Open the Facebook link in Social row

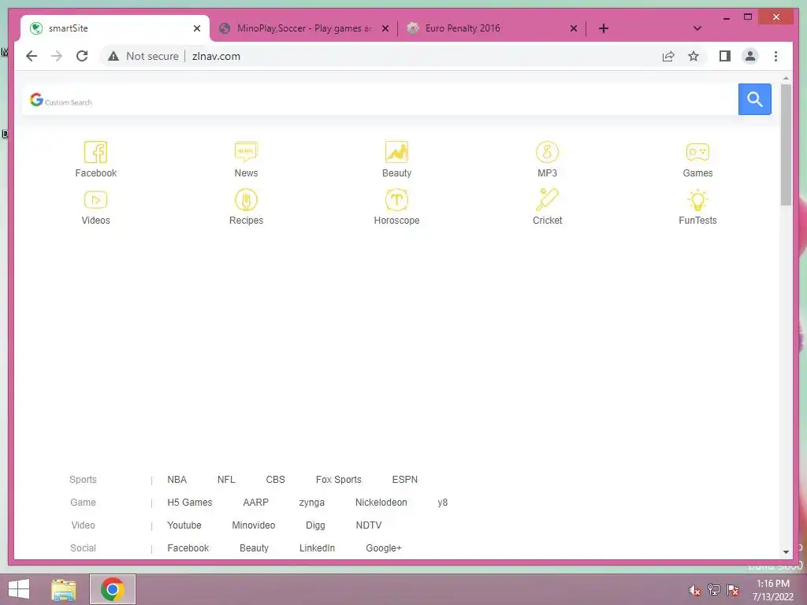[188, 548]
